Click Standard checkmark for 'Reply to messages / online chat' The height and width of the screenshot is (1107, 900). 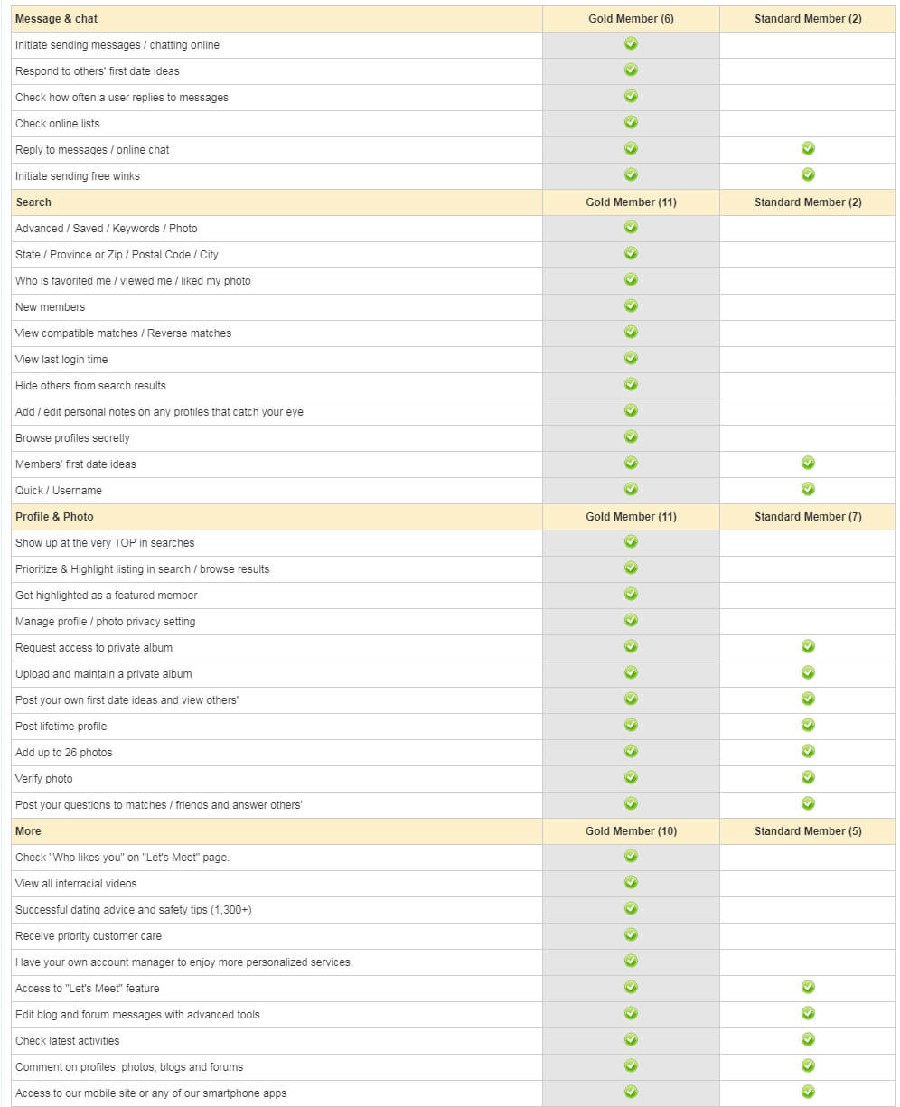(808, 148)
